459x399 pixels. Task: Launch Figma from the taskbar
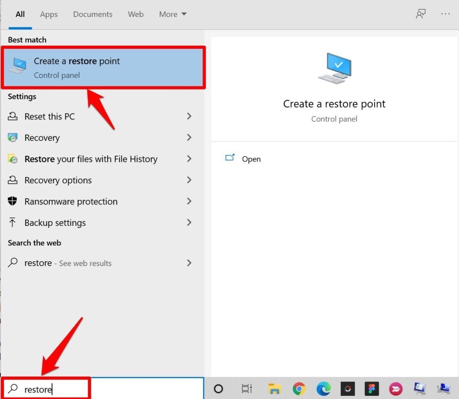(372, 389)
